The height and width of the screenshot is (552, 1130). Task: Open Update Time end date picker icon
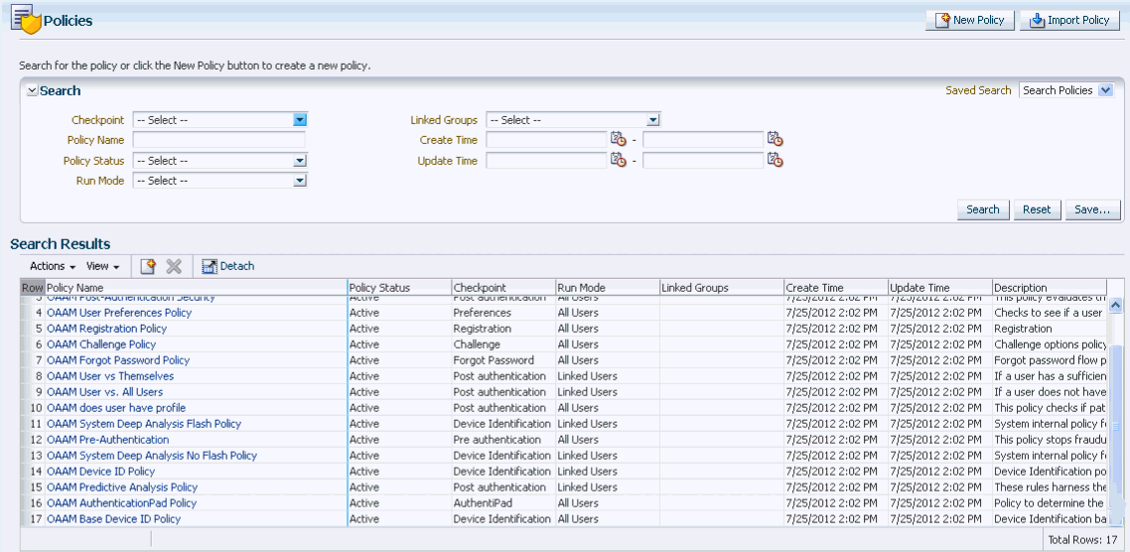coord(775,160)
